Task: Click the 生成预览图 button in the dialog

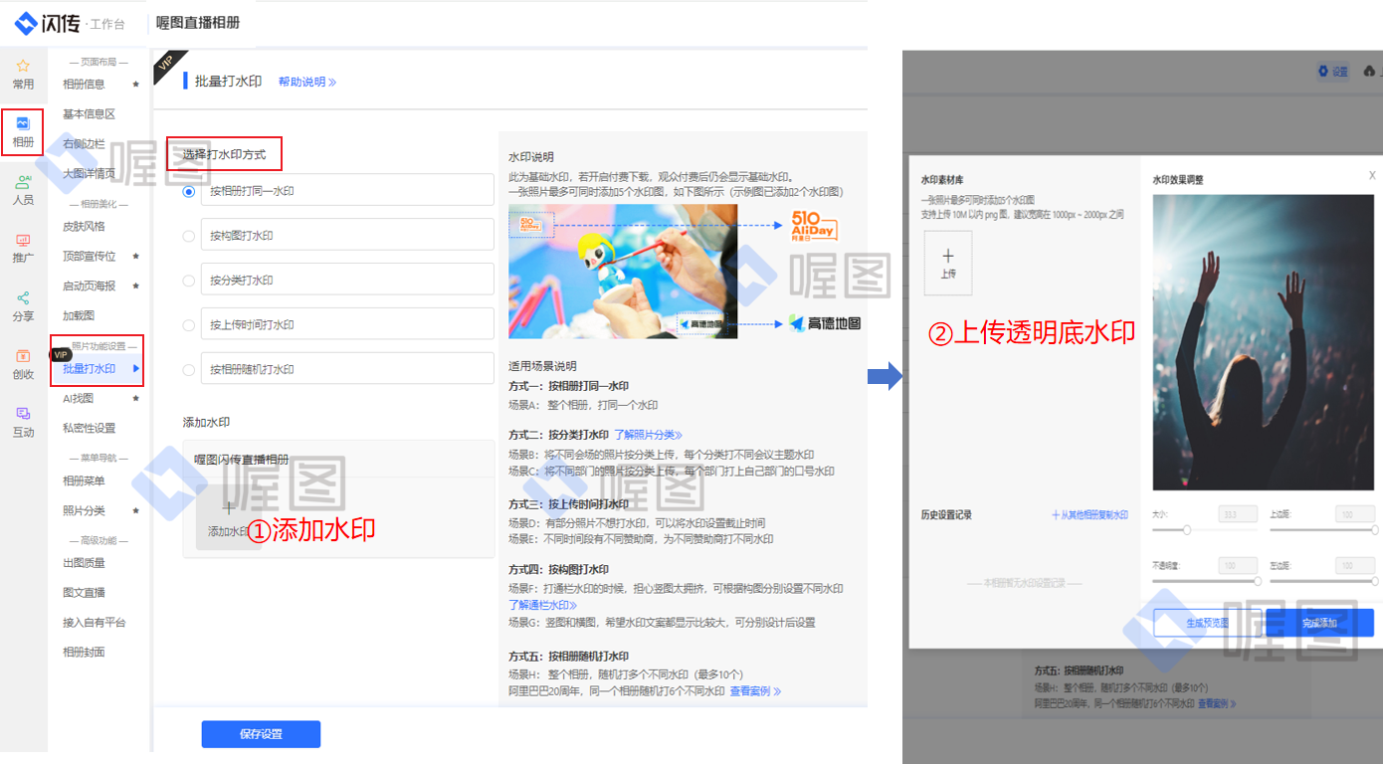Action: click(1207, 623)
